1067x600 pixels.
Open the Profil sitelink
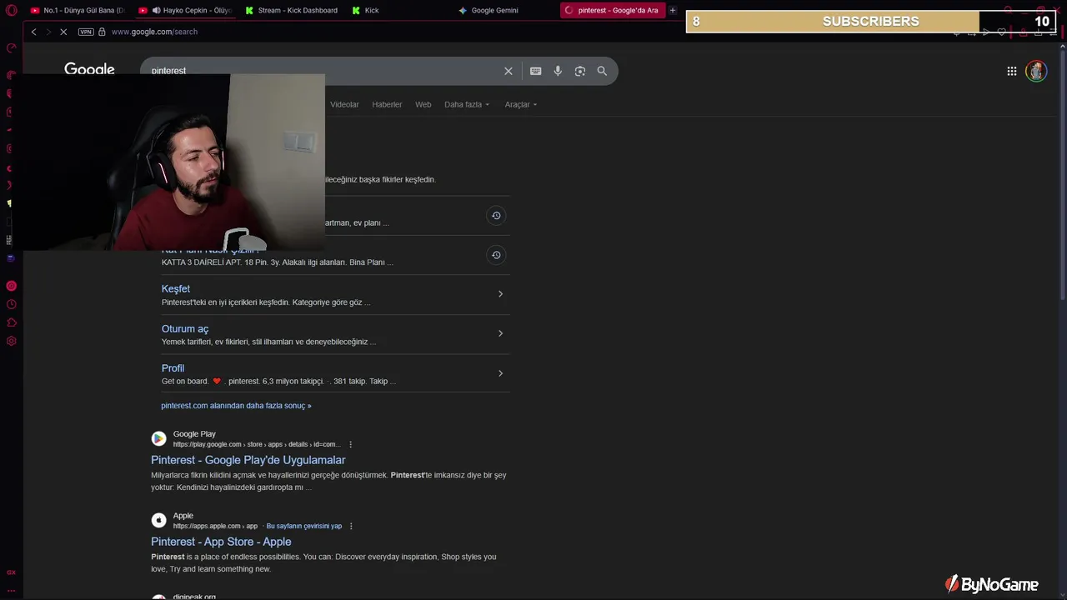click(173, 367)
